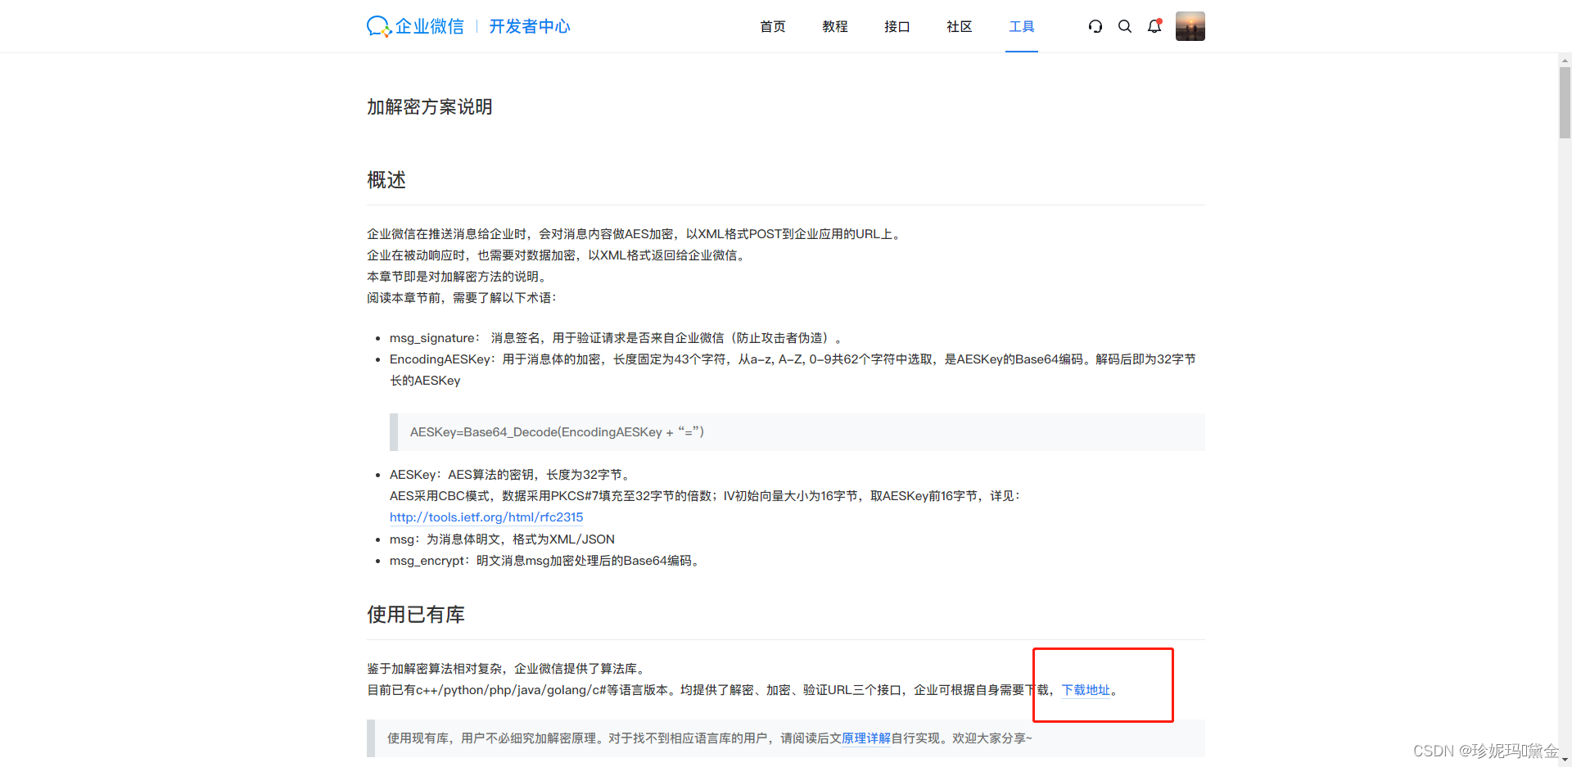This screenshot has width=1572, height=767.
Task: Switch to the 首页 navigation tab
Action: 772,26
